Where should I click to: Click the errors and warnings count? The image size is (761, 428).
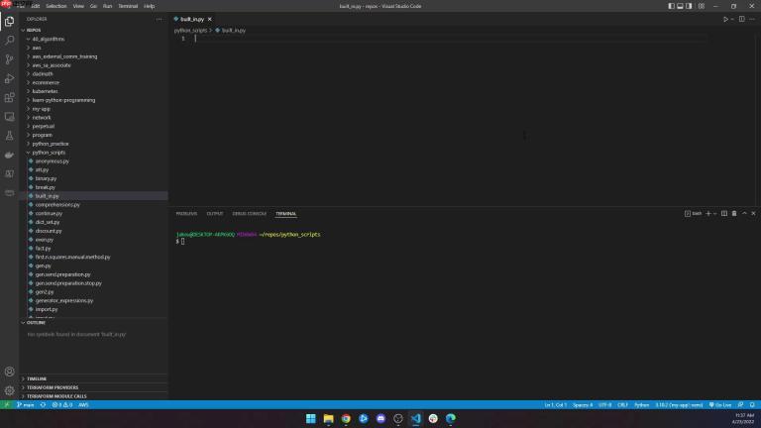pos(62,404)
